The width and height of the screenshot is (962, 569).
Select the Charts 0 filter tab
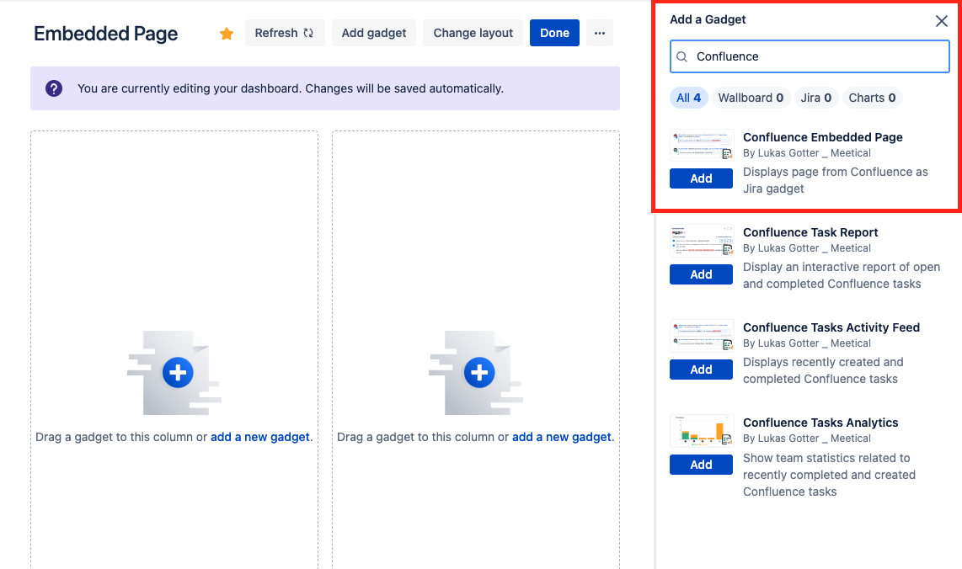coord(872,98)
